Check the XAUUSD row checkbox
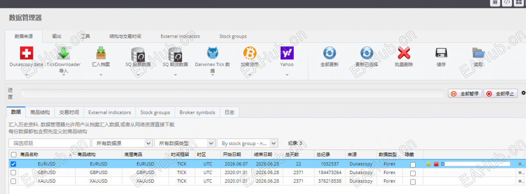The height and width of the screenshot is (194, 526). (13, 181)
